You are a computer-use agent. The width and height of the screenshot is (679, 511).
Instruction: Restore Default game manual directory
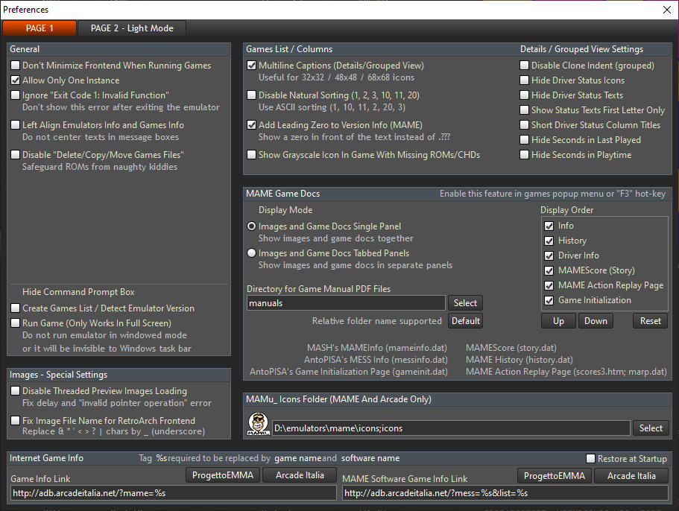click(x=465, y=321)
